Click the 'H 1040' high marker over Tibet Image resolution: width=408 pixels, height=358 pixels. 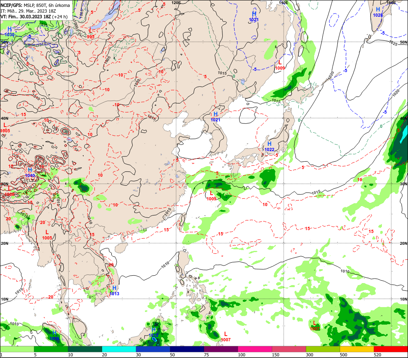click(30, 173)
